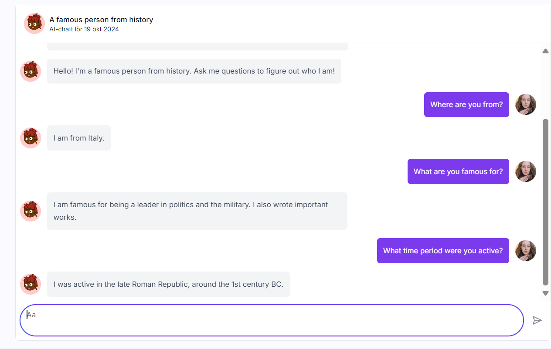Click bot avatar next to "I am from Italy"
The width and height of the screenshot is (551, 349).
tap(31, 138)
